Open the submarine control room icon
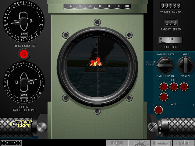This screenshot has height=146, width=195. [184, 143]
